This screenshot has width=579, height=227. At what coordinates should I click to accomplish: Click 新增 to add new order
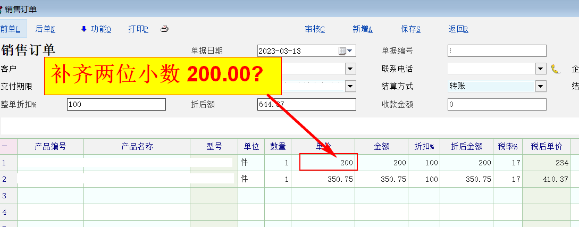pos(363,29)
